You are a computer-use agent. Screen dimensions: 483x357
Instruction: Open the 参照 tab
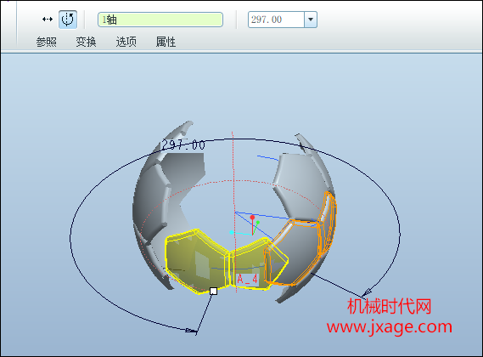point(46,42)
